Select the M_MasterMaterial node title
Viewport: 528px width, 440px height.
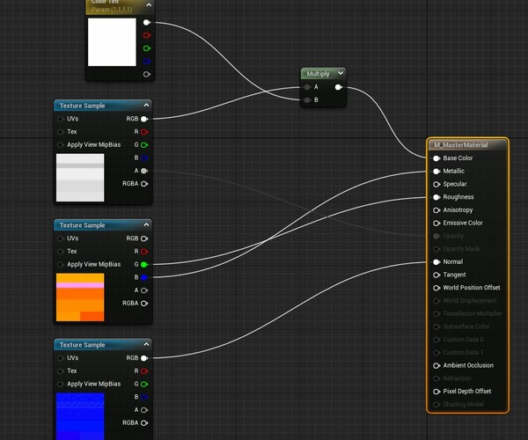tap(460, 145)
